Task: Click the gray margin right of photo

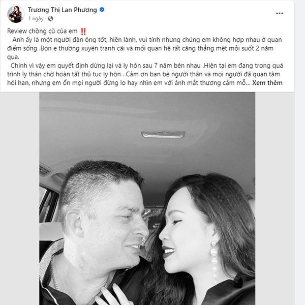Action: 274,199
